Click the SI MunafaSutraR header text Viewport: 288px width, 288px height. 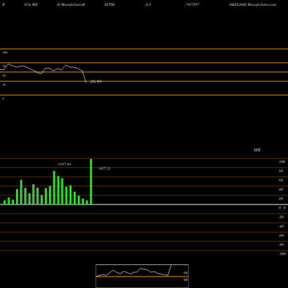coord(71,5)
